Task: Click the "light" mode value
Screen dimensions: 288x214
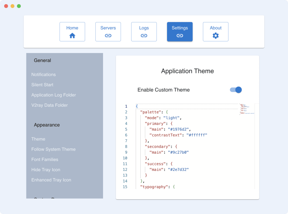Action: pos(171,118)
